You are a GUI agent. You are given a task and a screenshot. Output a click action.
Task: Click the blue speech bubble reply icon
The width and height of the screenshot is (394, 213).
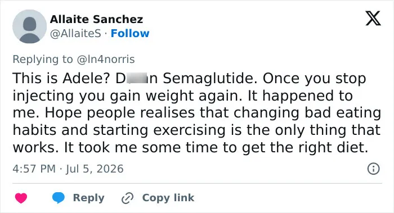click(59, 198)
